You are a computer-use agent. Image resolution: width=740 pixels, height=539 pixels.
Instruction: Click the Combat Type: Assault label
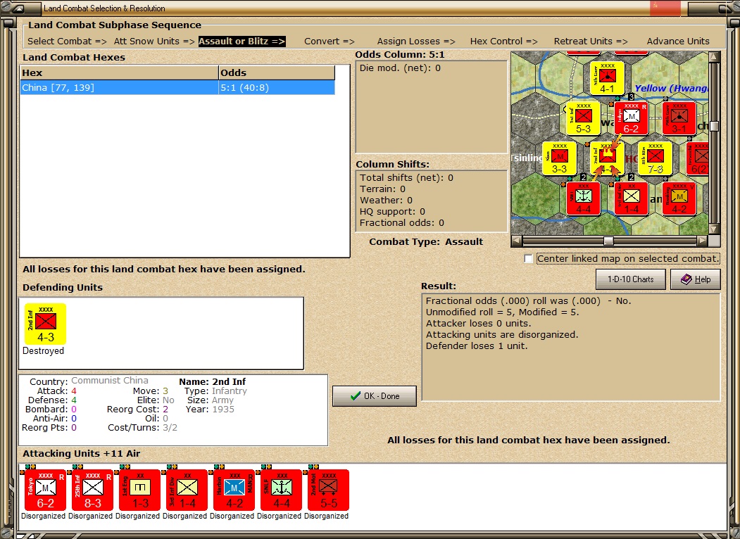tap(426, 242)
